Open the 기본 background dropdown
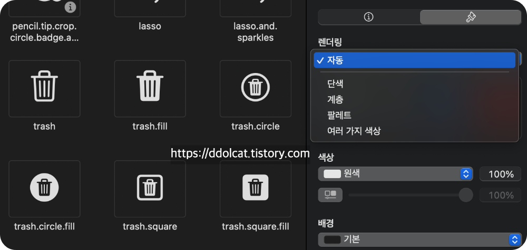The image size is (527, 250). pos(419,239)
